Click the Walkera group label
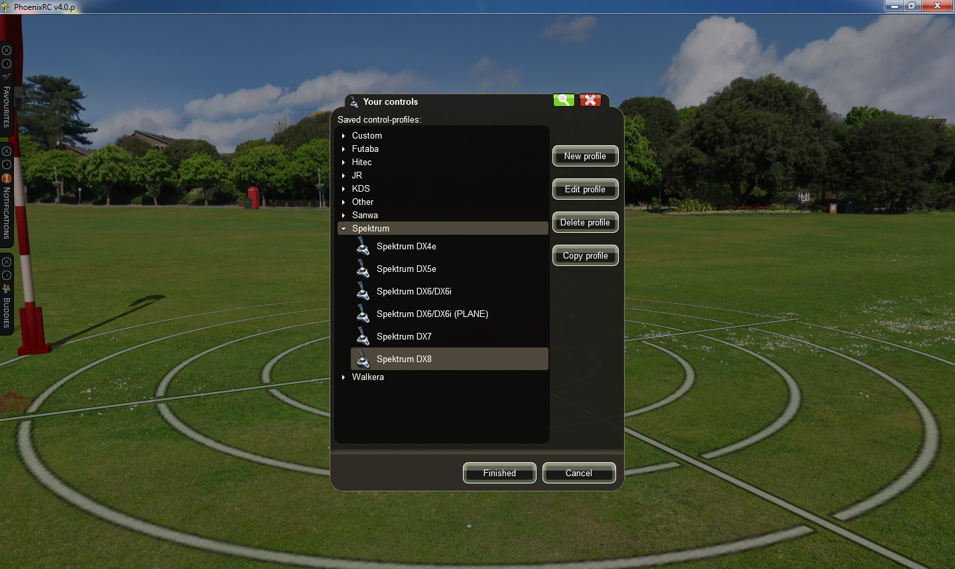Image resolution: width=955 pixels, height=569 pixels. (x=368, y=377)
